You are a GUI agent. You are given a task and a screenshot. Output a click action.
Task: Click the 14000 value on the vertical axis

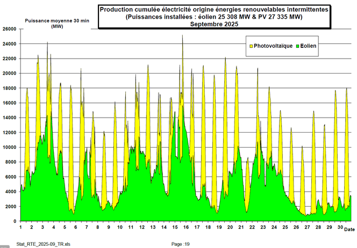pos(9,118)
